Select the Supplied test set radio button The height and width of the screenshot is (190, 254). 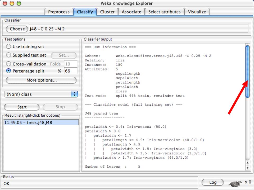click(8, 55)
